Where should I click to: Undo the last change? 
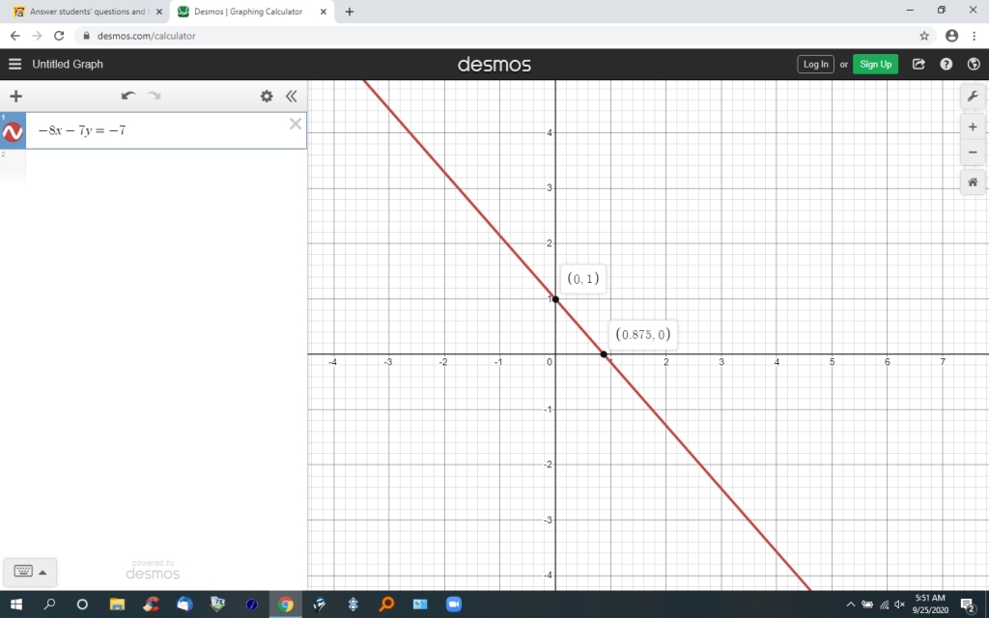pyautogui.click(x=128, y=96)
